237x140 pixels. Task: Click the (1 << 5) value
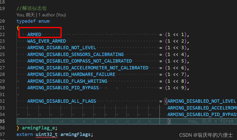click(176, 61)
